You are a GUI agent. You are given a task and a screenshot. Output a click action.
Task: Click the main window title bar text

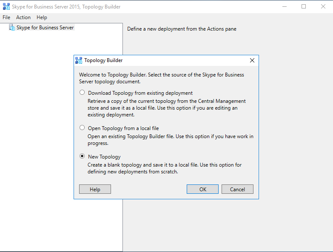[x=66, y=7]
